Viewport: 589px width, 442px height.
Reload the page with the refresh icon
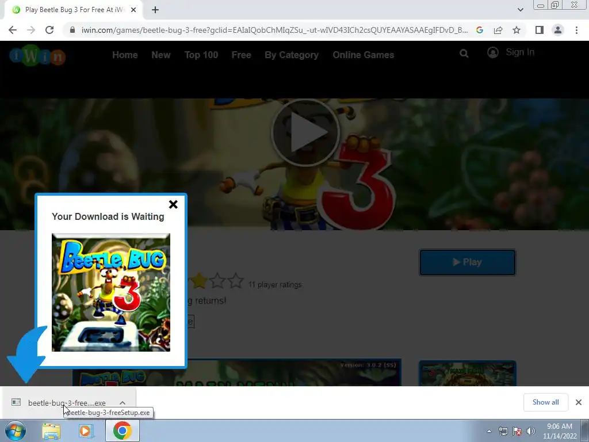tap(49, 30)
